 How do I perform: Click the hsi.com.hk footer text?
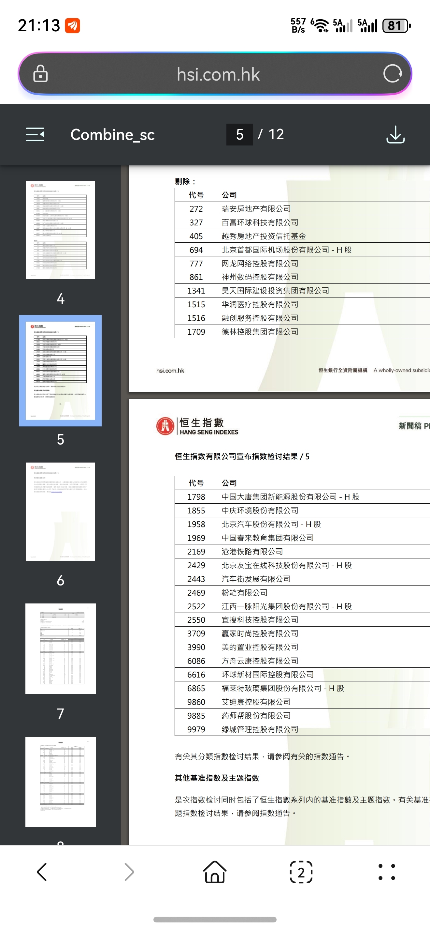coord(170,370)
